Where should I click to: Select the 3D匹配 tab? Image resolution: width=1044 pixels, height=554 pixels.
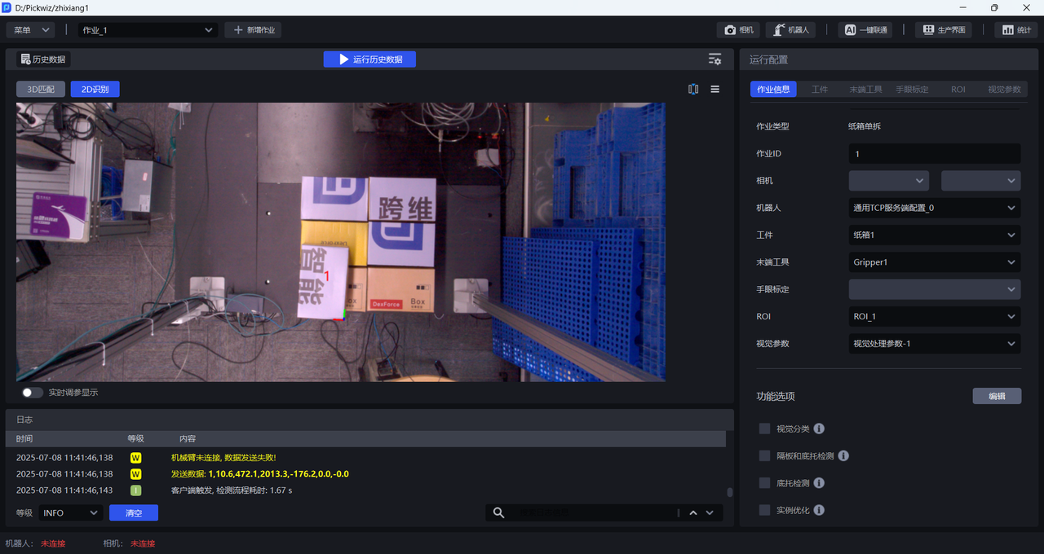(x=41, y=90)
